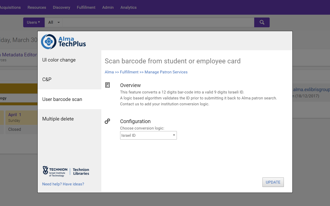Click the Configuration heading text
Screen dimensions: 330x206
click(x=135, y=121)
